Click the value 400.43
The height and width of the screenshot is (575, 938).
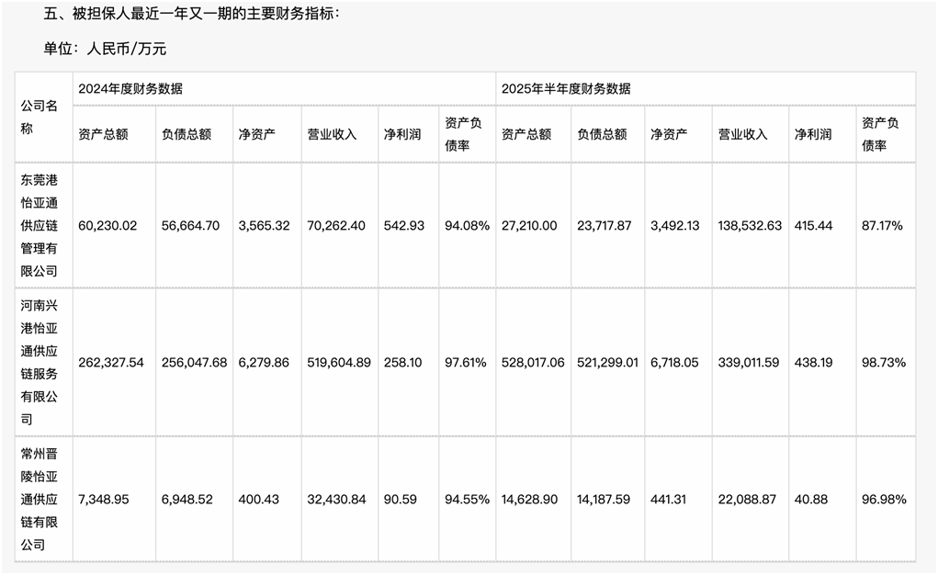[258, 499]
